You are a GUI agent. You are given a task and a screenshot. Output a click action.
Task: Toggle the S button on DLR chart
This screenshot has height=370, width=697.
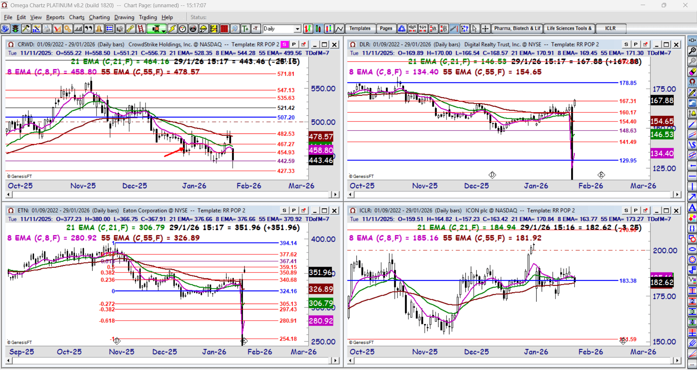coord(626,45)
